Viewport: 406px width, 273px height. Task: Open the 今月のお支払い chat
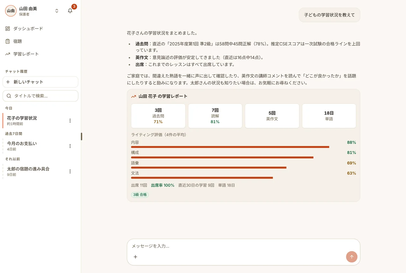[x=35, y=146]
